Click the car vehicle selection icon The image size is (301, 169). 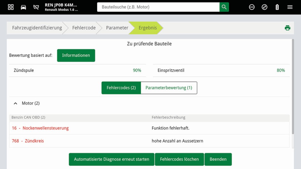coord(24,7)
